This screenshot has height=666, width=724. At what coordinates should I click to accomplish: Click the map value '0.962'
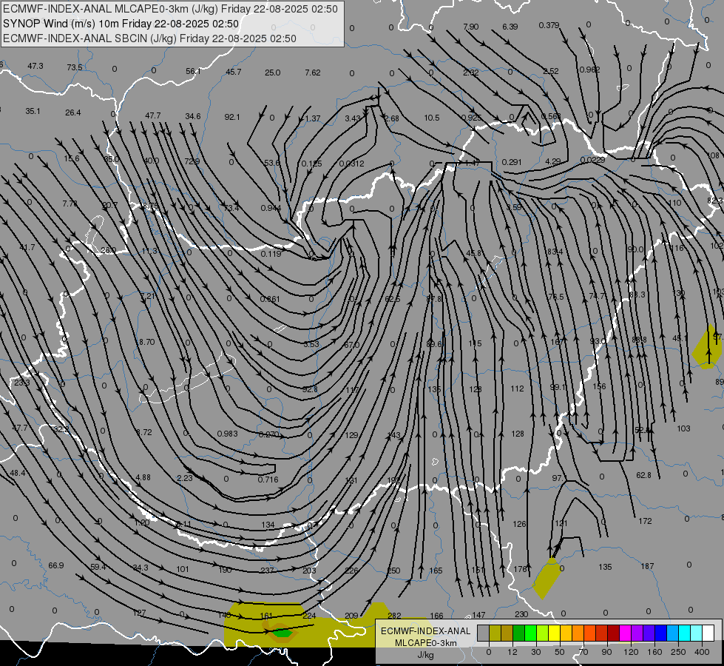pos(589,70)
